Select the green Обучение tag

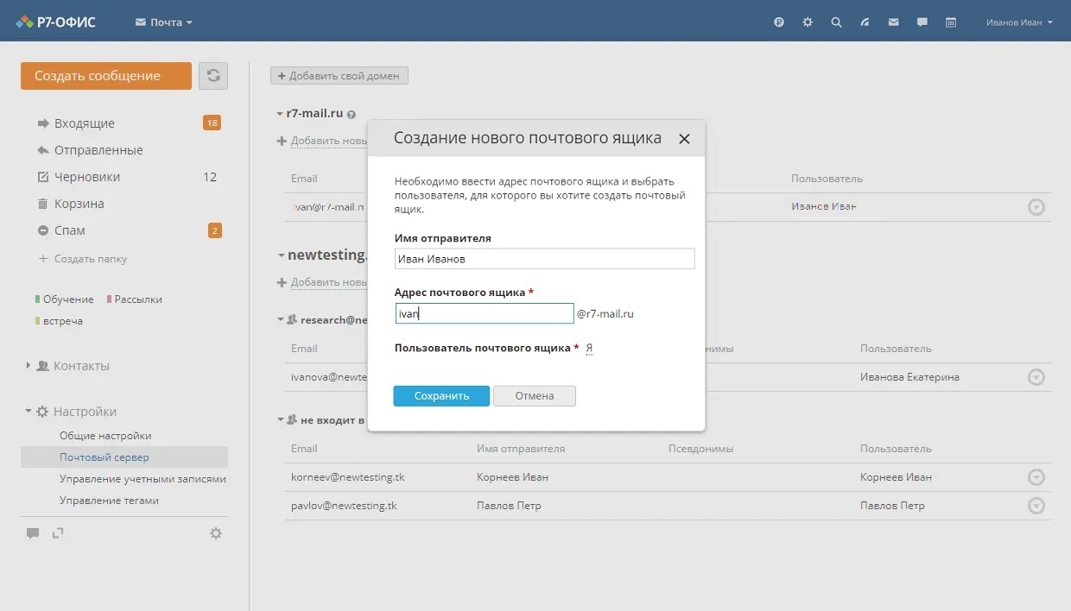[67, 299]
